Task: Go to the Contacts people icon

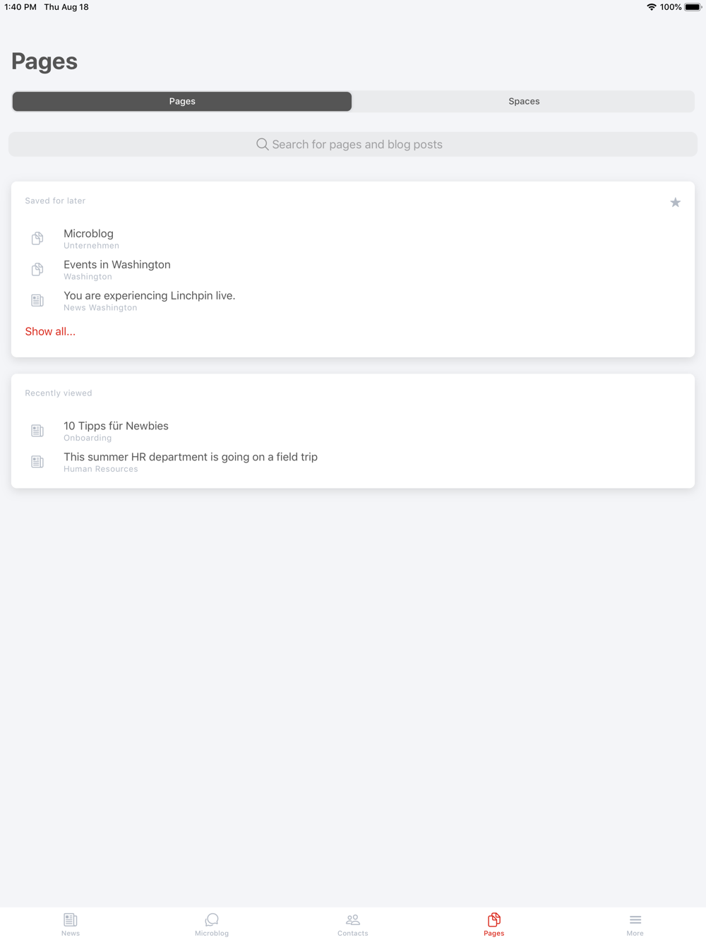Action: pyautogui.click(x=353, y=919)
